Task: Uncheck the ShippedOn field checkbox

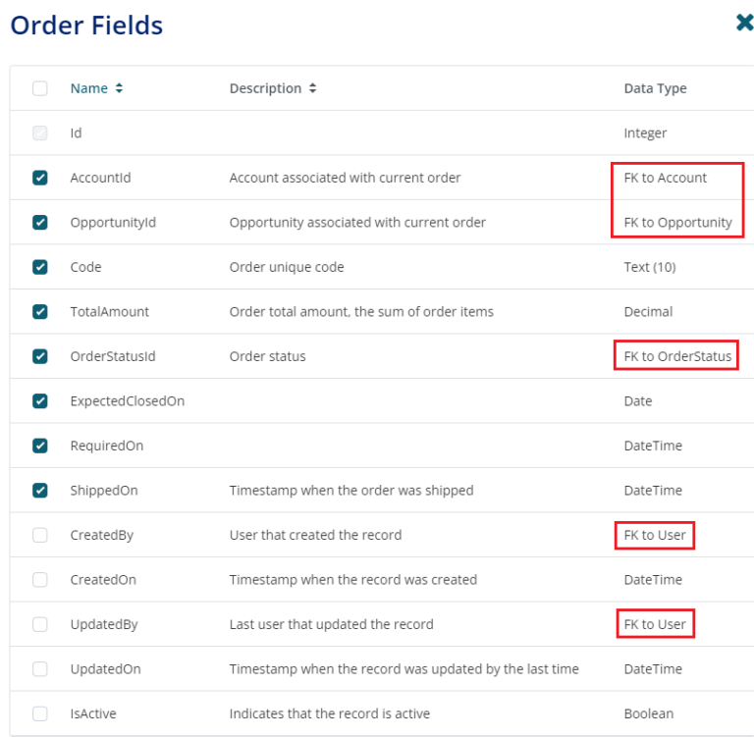Action: point(40,491)
